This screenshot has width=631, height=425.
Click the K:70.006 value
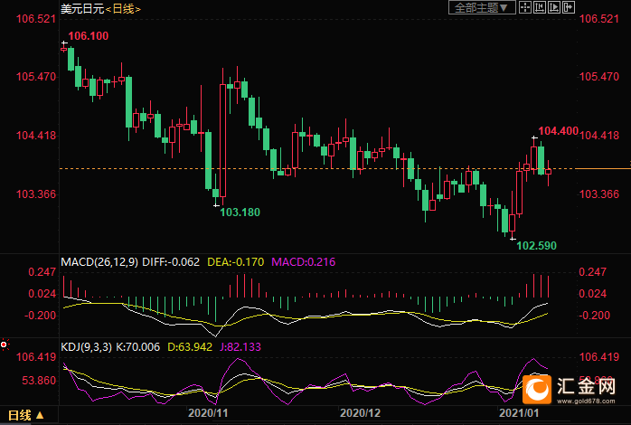tap(137, 347)
